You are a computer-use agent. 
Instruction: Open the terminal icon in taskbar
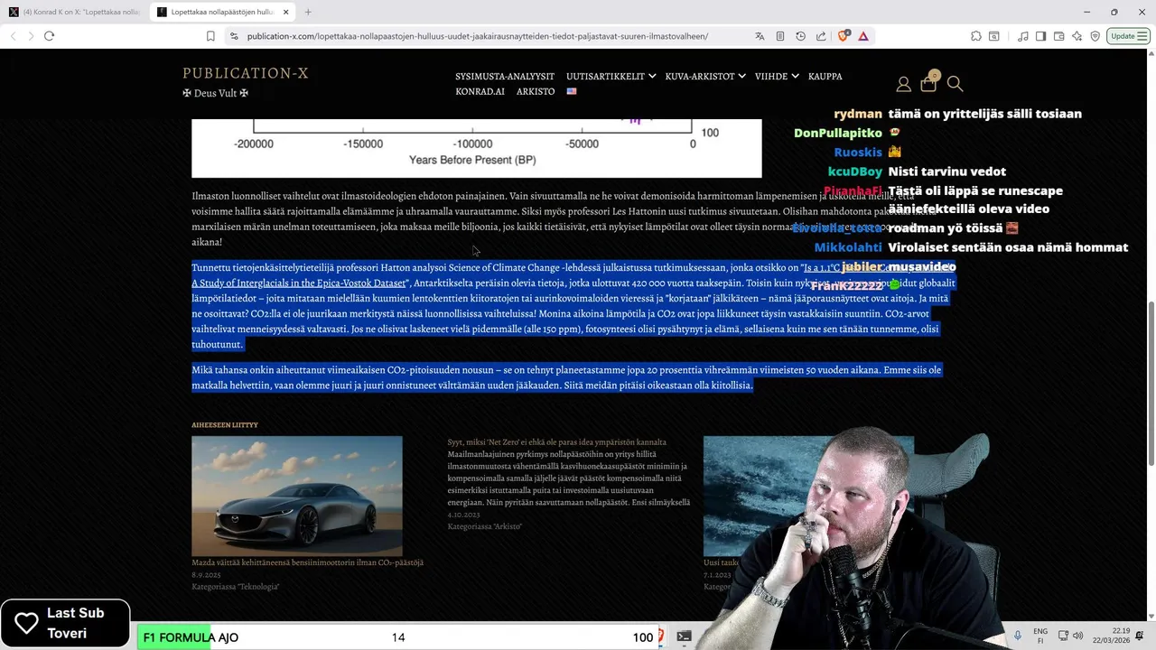(684, 636)
